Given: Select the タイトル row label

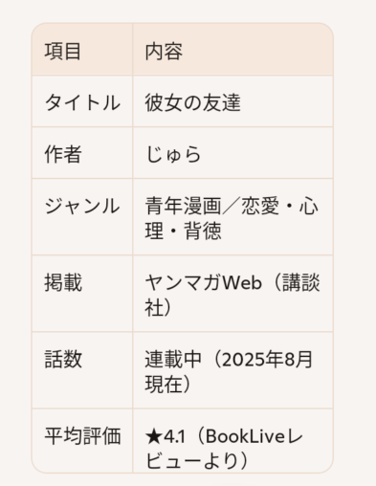Looking at the screenshot, I should [82, 102].
